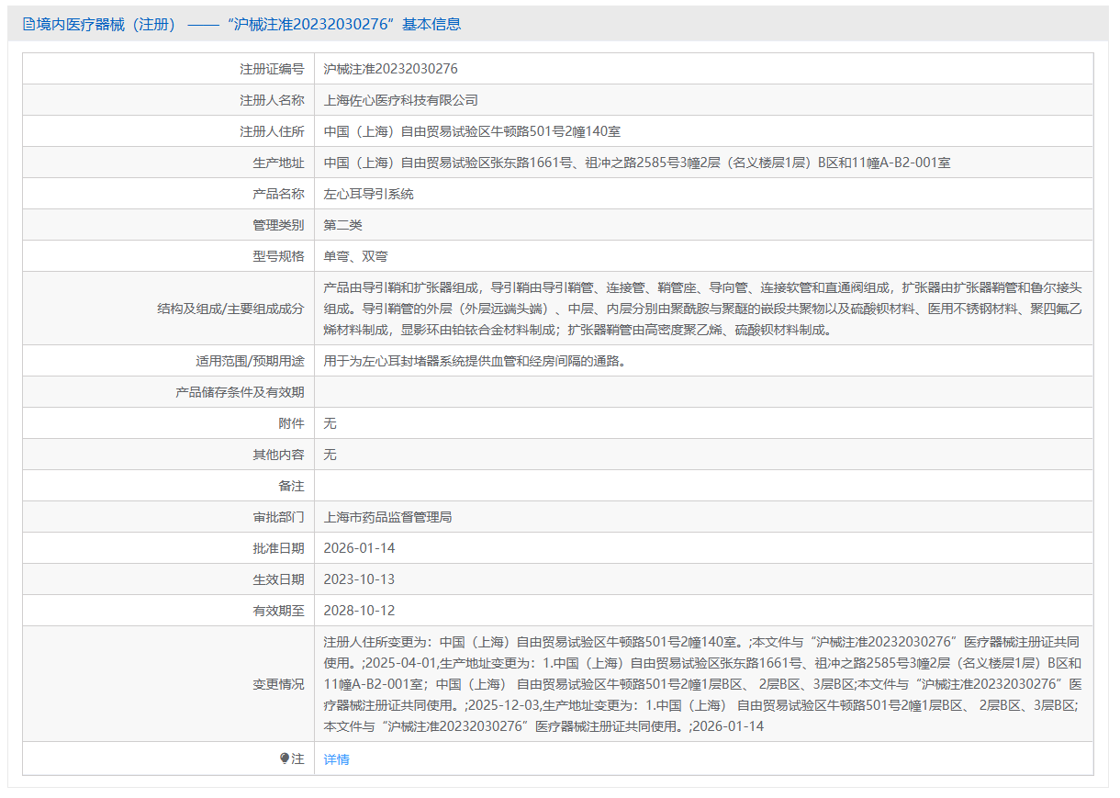The image size is (1120, 798).
Task: Click the 结构及组成/主要组成成分 label
Action: click(230, 309)
